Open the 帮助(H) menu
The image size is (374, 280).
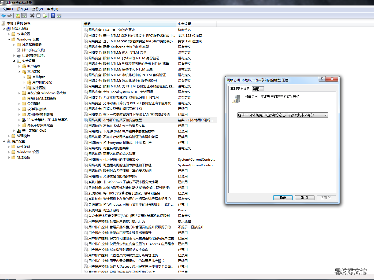tap(53, 9)
